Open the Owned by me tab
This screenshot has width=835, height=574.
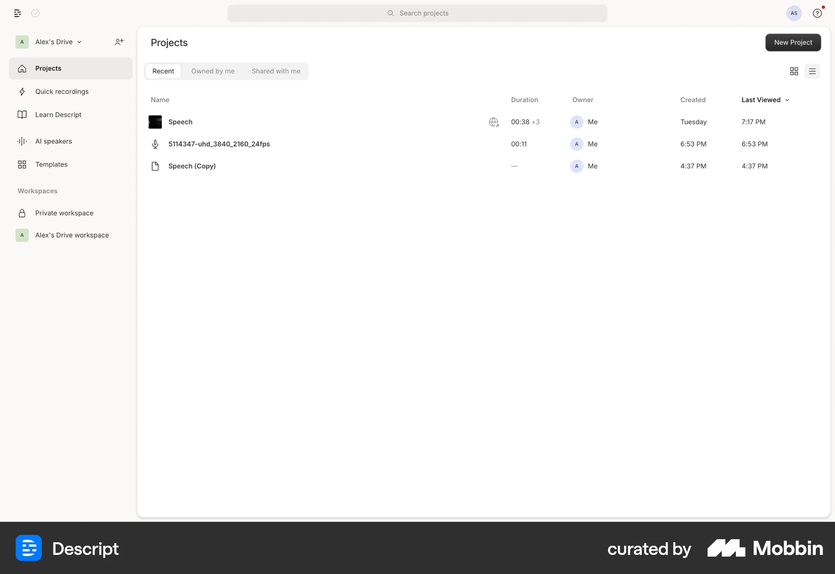213,71
